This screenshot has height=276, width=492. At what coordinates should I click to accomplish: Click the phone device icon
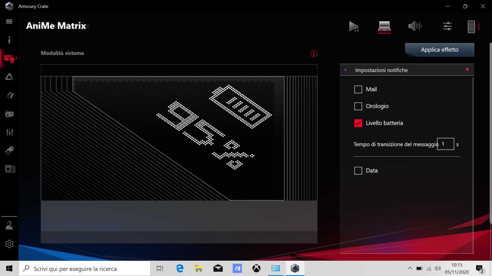(471, 27)
